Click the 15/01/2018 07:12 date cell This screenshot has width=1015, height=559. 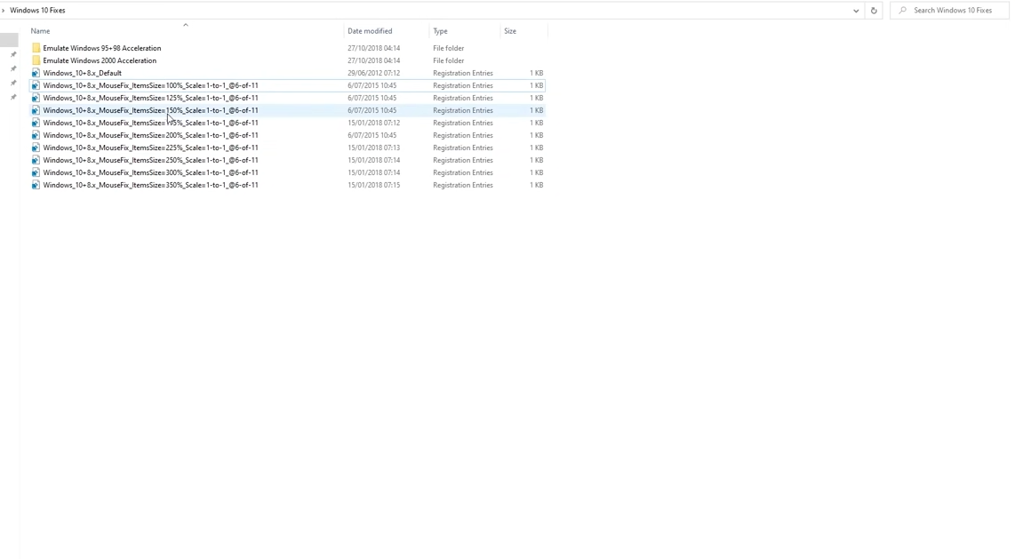pyautogui.click(x=373, y=123)
